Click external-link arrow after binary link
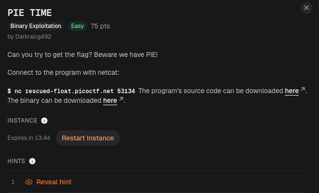This screenshot has width=319, height=193. [121, 99]
